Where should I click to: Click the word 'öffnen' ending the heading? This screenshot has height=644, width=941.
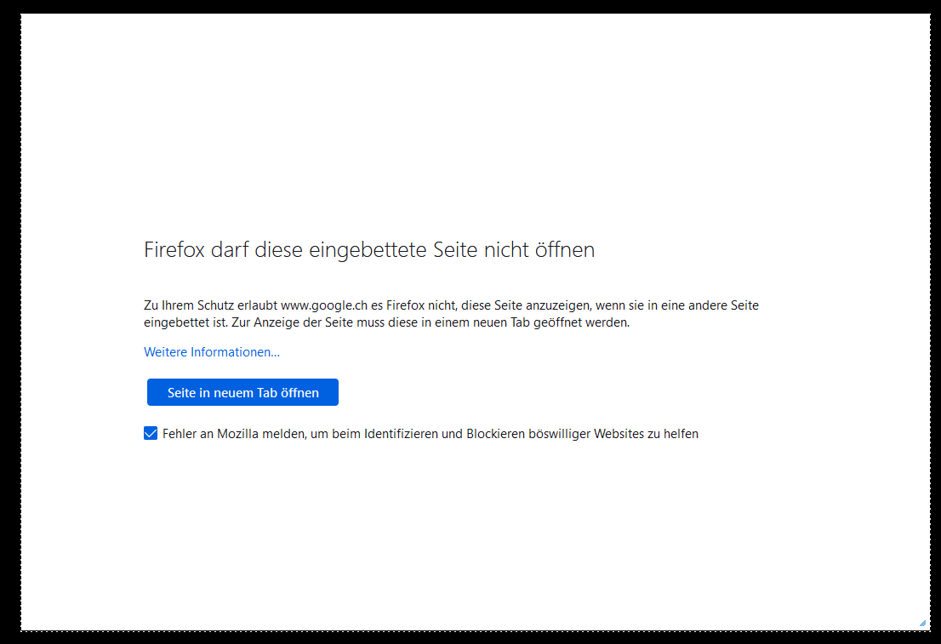[x=564, y=250]
